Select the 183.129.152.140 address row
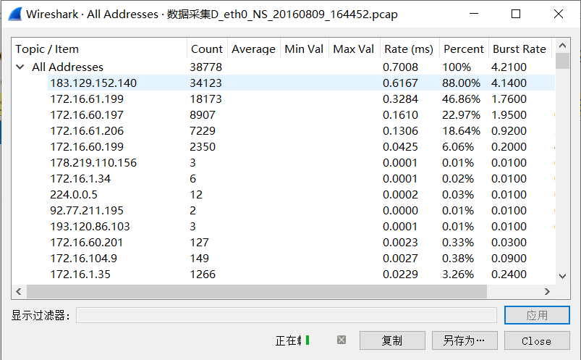 [x=93, y=83]
